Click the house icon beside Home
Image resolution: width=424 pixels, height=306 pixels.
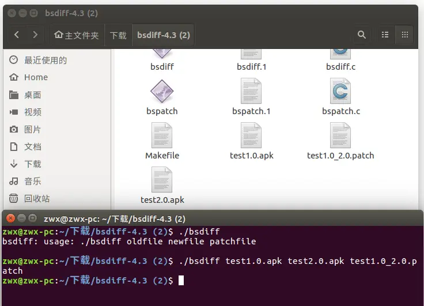[13, 77]
